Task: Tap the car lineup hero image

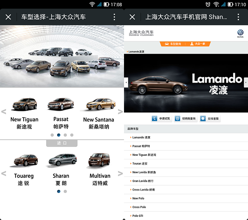Action: (62, 56)
